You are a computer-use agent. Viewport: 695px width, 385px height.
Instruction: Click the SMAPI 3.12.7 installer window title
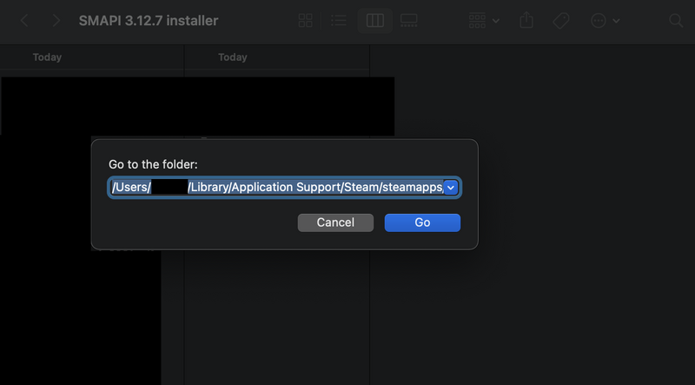[x=149, y=21]
